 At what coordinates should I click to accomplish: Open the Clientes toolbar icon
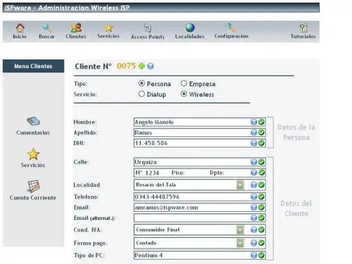click(76, 28)
